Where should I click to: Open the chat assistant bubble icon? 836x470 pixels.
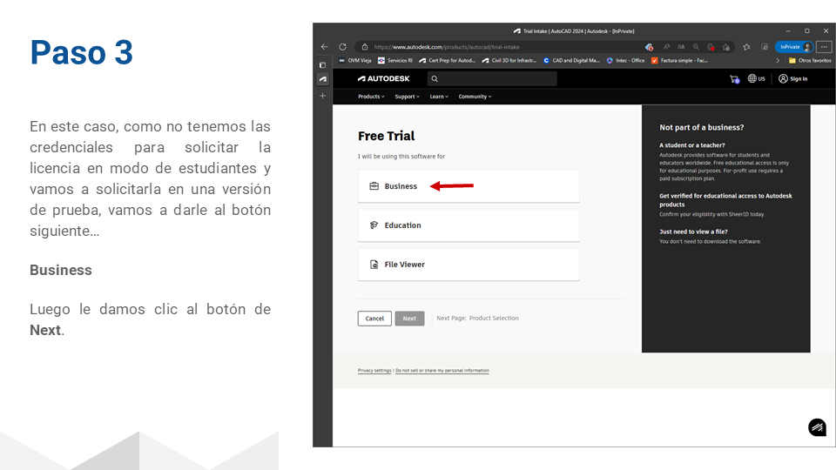(817, 427)
